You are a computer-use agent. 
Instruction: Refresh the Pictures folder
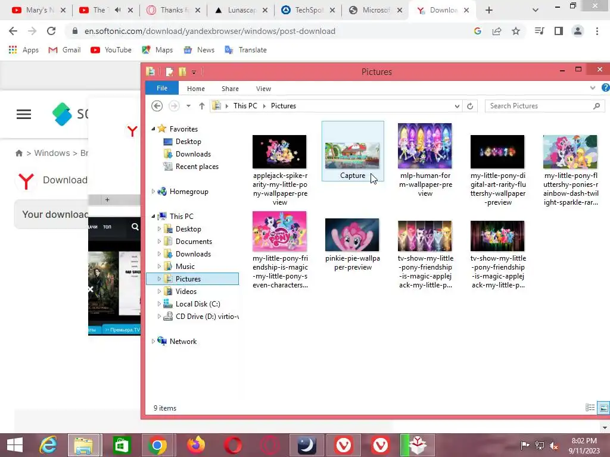(470, 106)
